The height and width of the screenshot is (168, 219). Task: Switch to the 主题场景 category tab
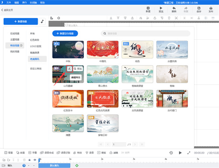click(15, 39)
